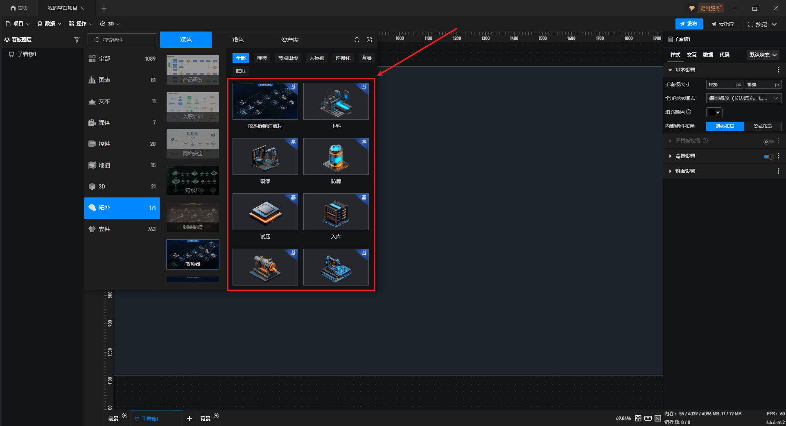The height and width of the screenshot is (426, 786).
Task: Close the 我的空白项目 tab
Action: click(x=82, y=8)
